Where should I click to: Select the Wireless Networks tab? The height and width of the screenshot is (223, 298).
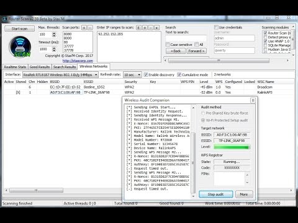click(x=94, y=66)
